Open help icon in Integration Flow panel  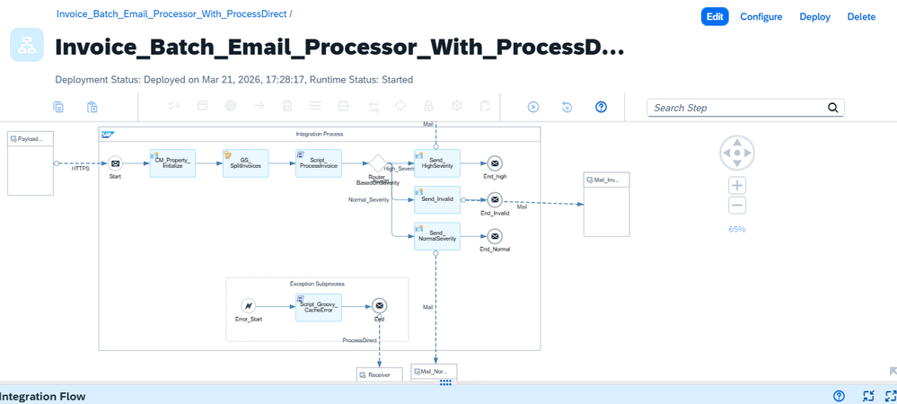[x=840, y=395]
